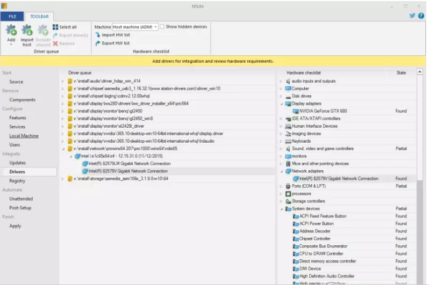Click the Ports (COM & LPT) icon

coord(288,186)
